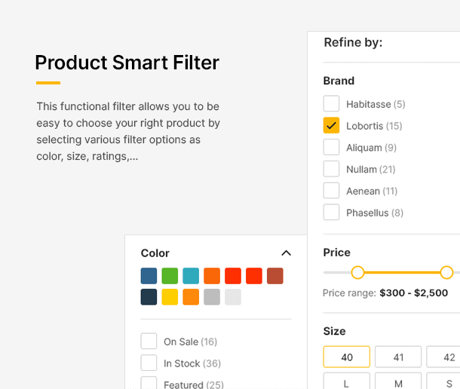Viewport: 460px width, 389px height.
Task: Collapse the Color section chevron
Action: (x=286, y=253)
